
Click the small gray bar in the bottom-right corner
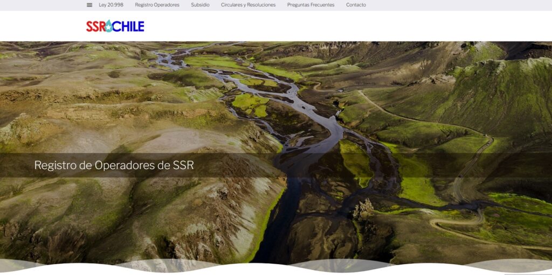[x=527, y=274]
